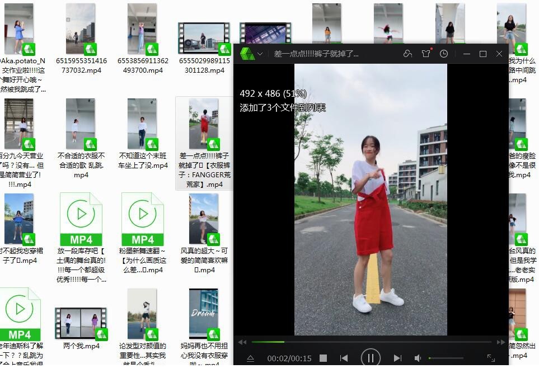Toggle fullscreen with the expand arrows icon
This screenshot has height=378, width=539.
[x=491, y=358]
